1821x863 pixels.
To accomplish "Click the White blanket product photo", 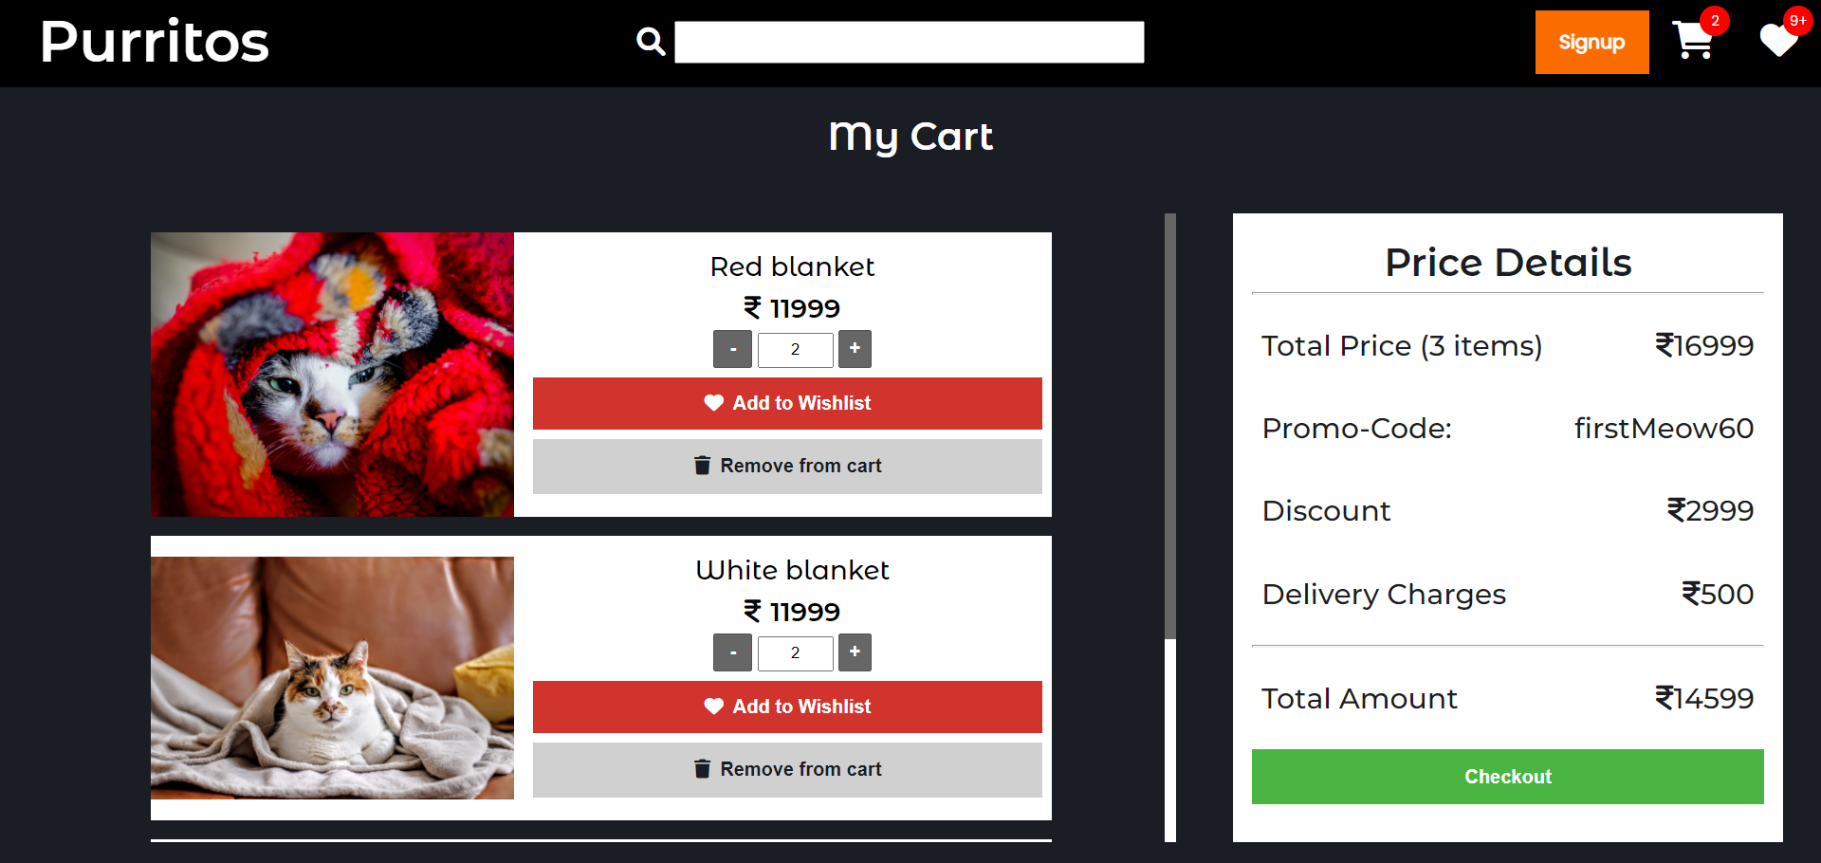I will [x=332, y=678].
